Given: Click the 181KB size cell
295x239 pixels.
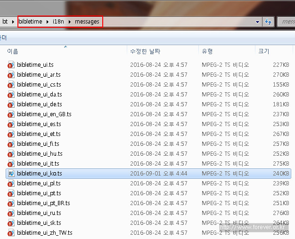Looking at the screenshot, I should tap(281, 104).
